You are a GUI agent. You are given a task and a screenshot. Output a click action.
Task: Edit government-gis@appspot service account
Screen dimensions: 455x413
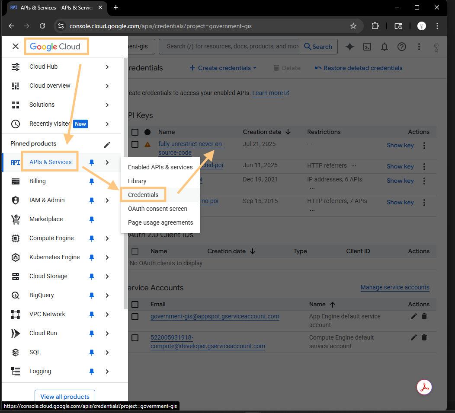(414, 317)
